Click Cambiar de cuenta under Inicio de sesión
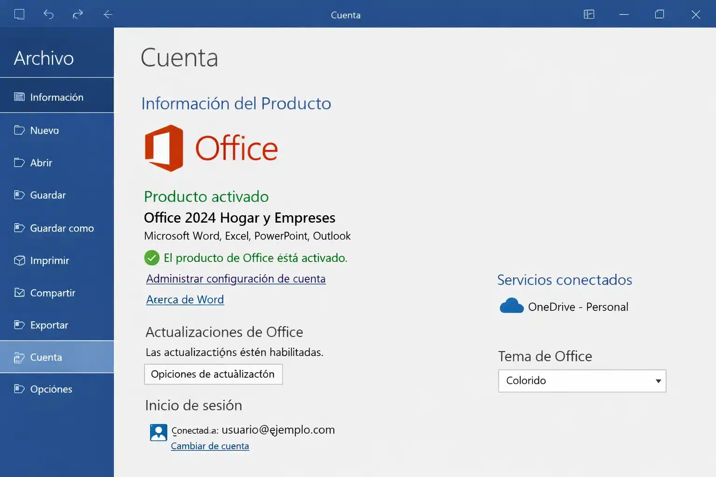This screenshot has height=477, width=716. tap(210, 446)
